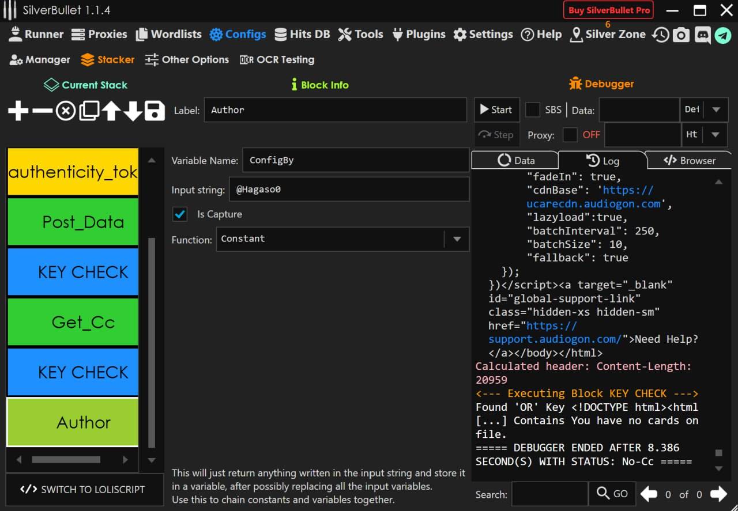
Task: Click the plus icon to add block
Action: [18, 111]
